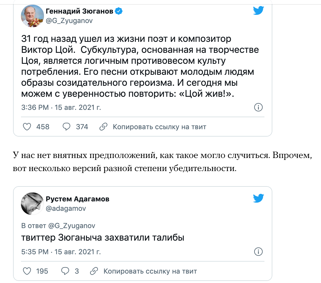Image resolution: width=321 pixels, height=283 pixels.
Task: Like Adagamov's tweet via the heart icon
Action: click(27, 271)
